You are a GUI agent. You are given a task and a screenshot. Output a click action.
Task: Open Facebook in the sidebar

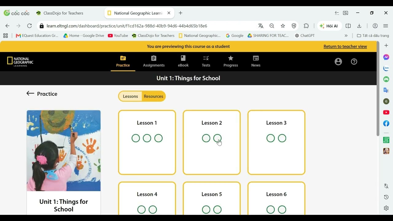386,123
